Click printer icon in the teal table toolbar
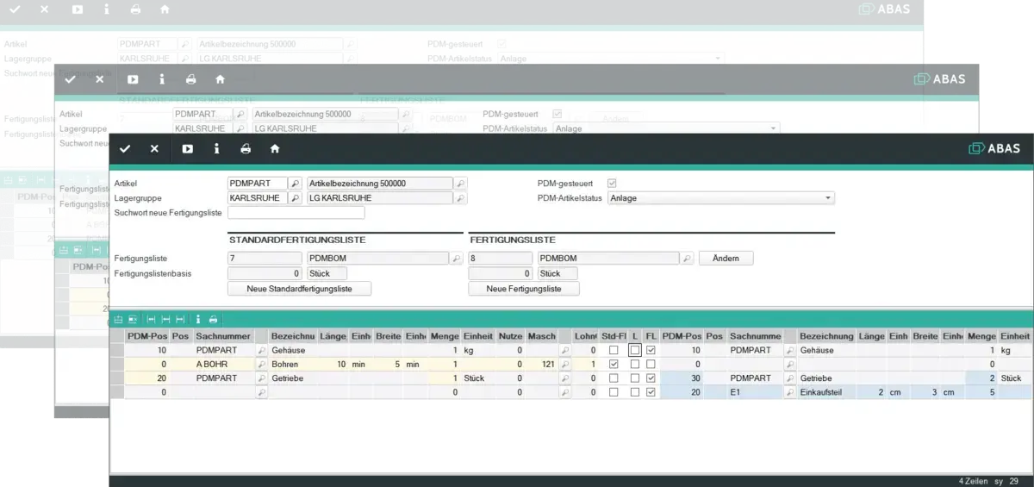 (213, 319)
